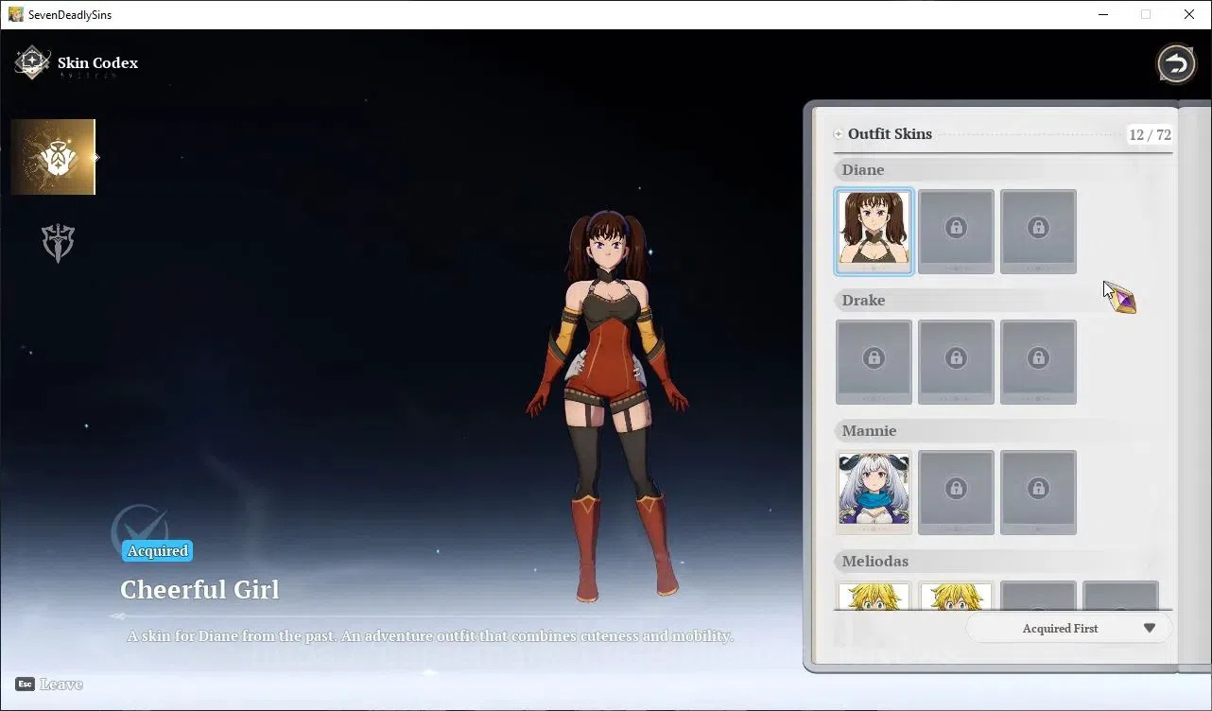Open the Outfit Skins category tab
1212x711 pixels.
[53, 157]
